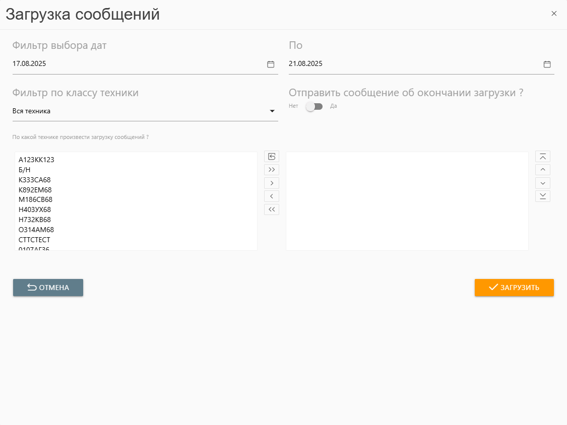
Task: Open the calendar for the start date
Action: [271, 64]
